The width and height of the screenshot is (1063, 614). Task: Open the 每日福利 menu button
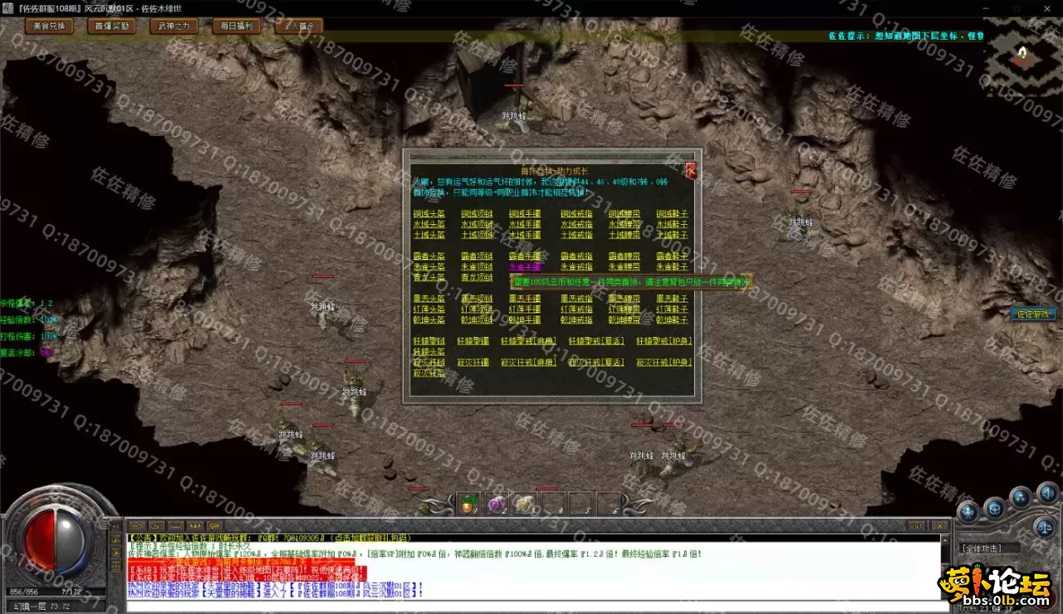tap(237, 26)
